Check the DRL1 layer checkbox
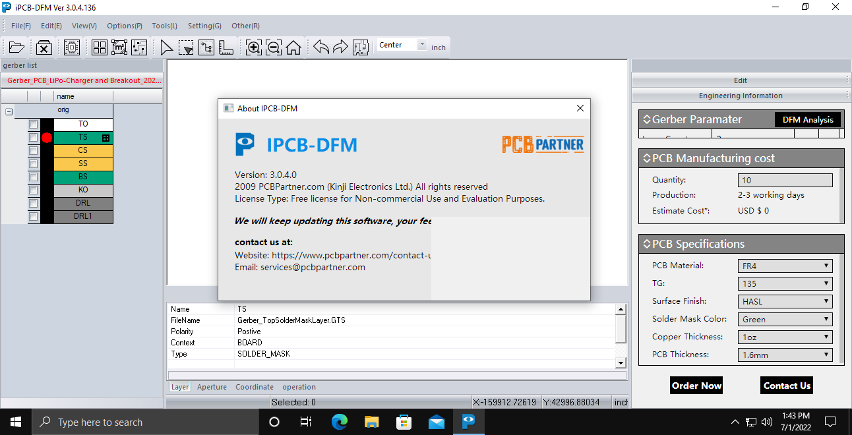This screenshot has height=435, width=852. pos(34,216)
